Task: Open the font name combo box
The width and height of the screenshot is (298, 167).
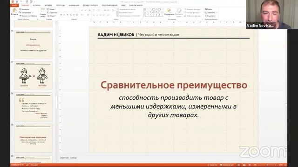Action: pyautogui.click(x=67, y=10)
